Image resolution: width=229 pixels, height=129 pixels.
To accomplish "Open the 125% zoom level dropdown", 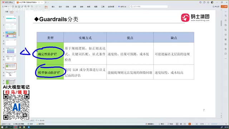I will coord(203,124).
